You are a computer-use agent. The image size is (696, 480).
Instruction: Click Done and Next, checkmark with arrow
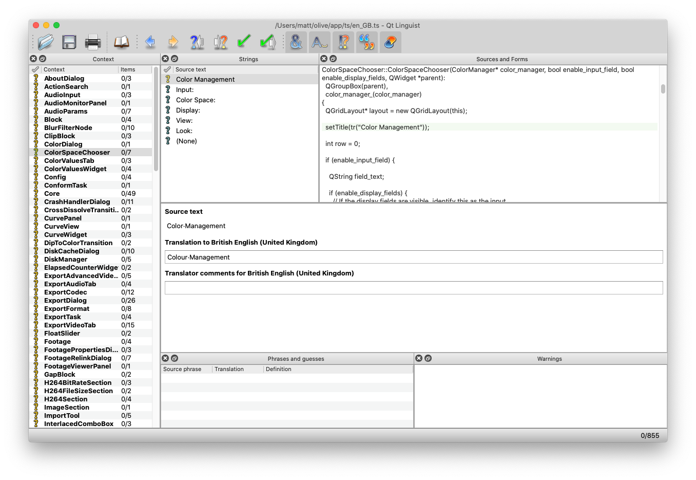click(268, 42)
